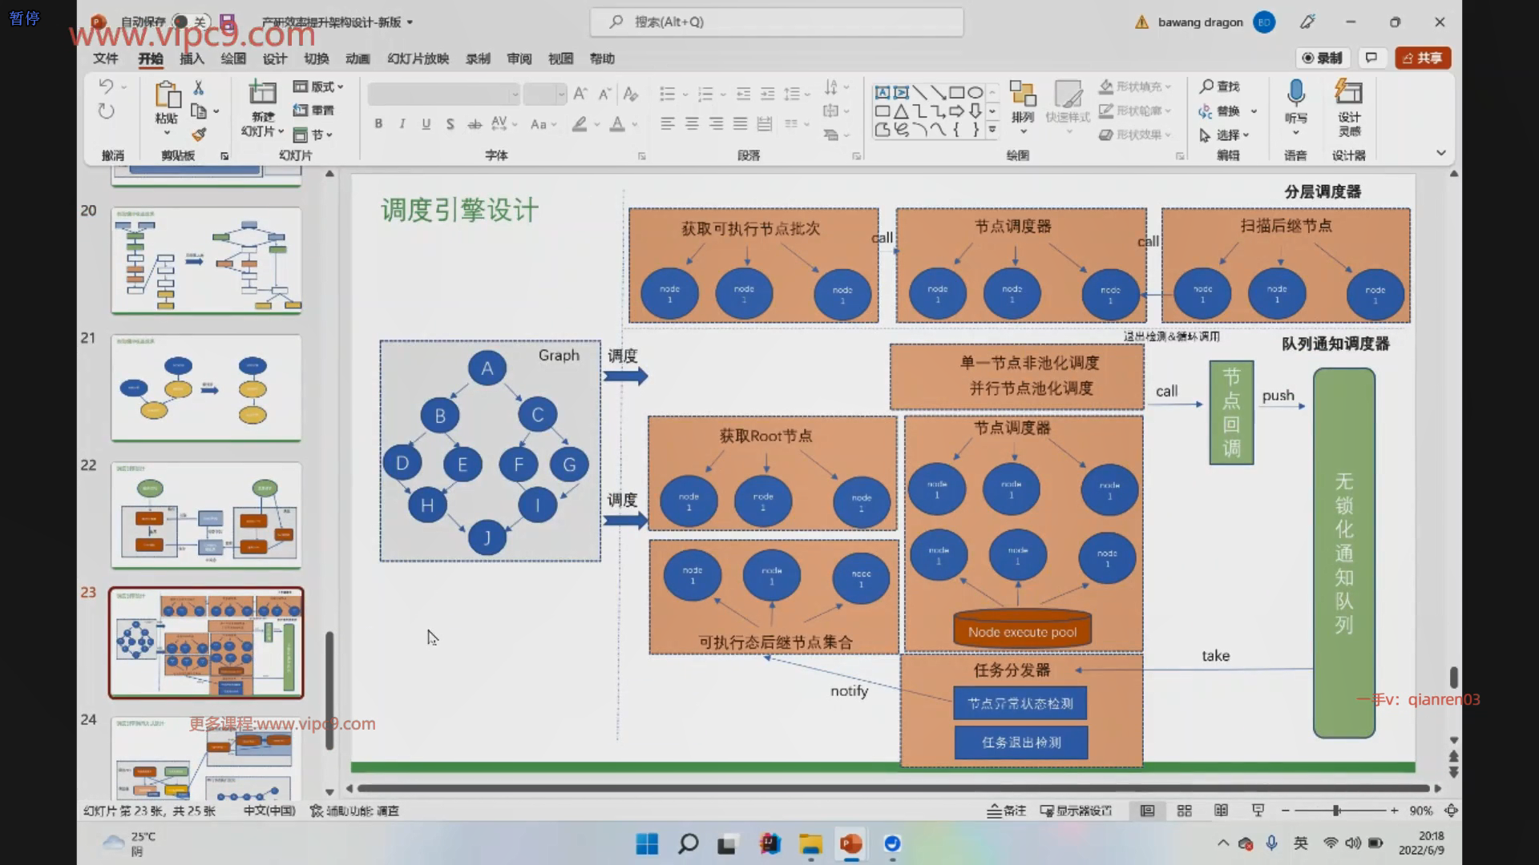Screen dimensions: 1539x865
Task: Open the Slide Show ribbon tab
Action: (x=418, y=58)
